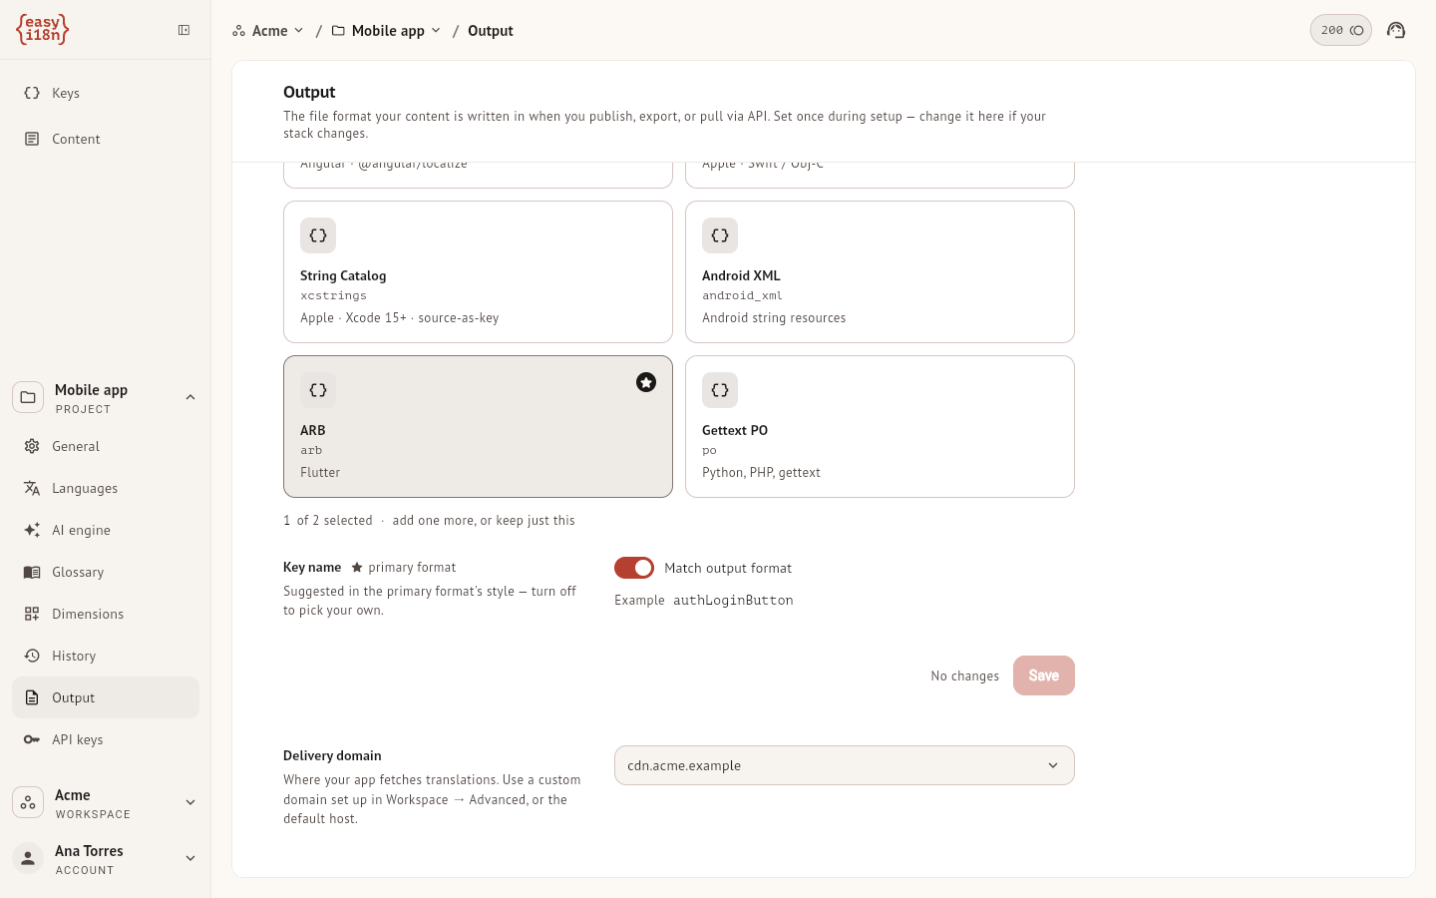
Task: Select the String Catalog format card
Action: click(x=478, y=272)
